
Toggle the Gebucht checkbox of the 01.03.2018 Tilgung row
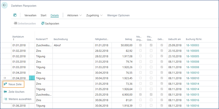(162, 67)
